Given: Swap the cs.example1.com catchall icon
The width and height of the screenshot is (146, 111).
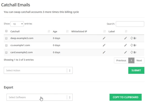Looking at the screenshot, I should click(x=132, y=45).
